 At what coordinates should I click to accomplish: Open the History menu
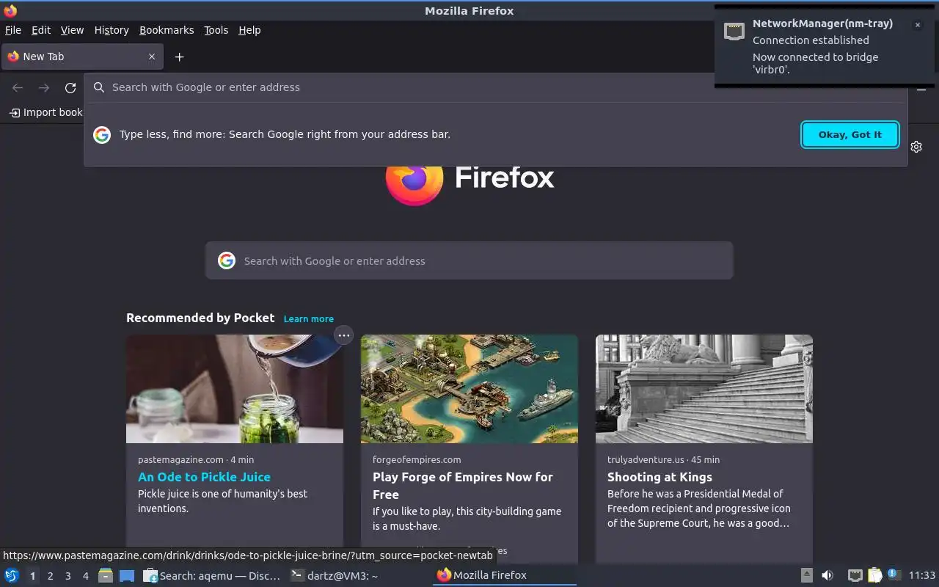112,30
